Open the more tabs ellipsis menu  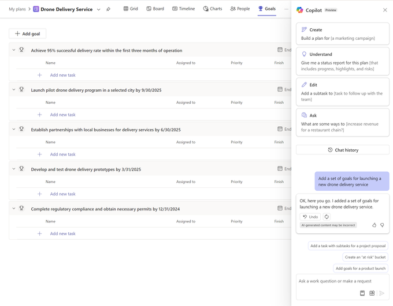click(286, 9)
